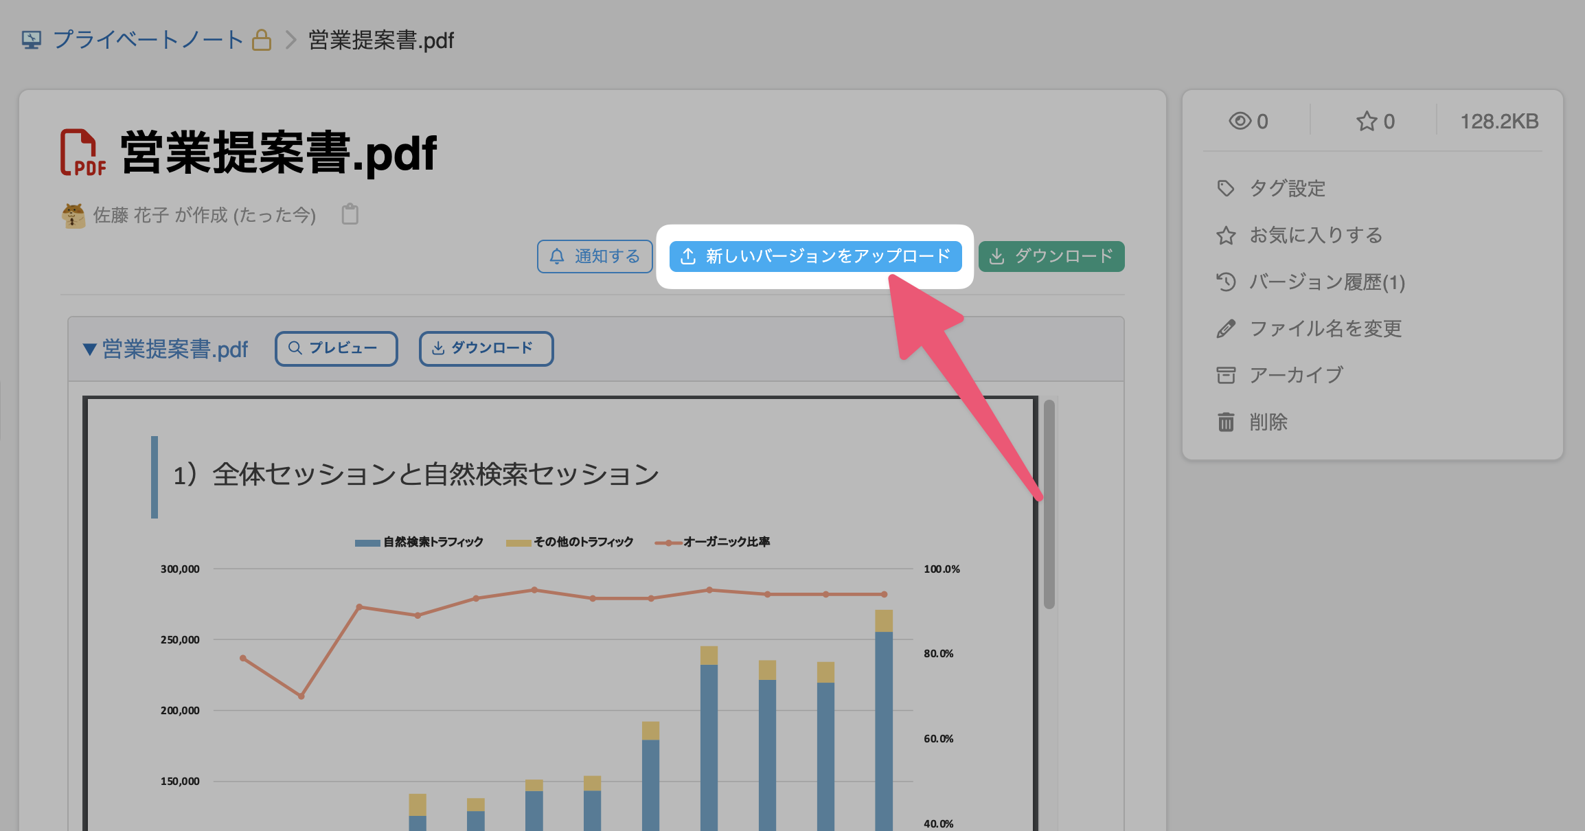Open the プレビュー button
The image size is (1585, 831).
[336, 348]
